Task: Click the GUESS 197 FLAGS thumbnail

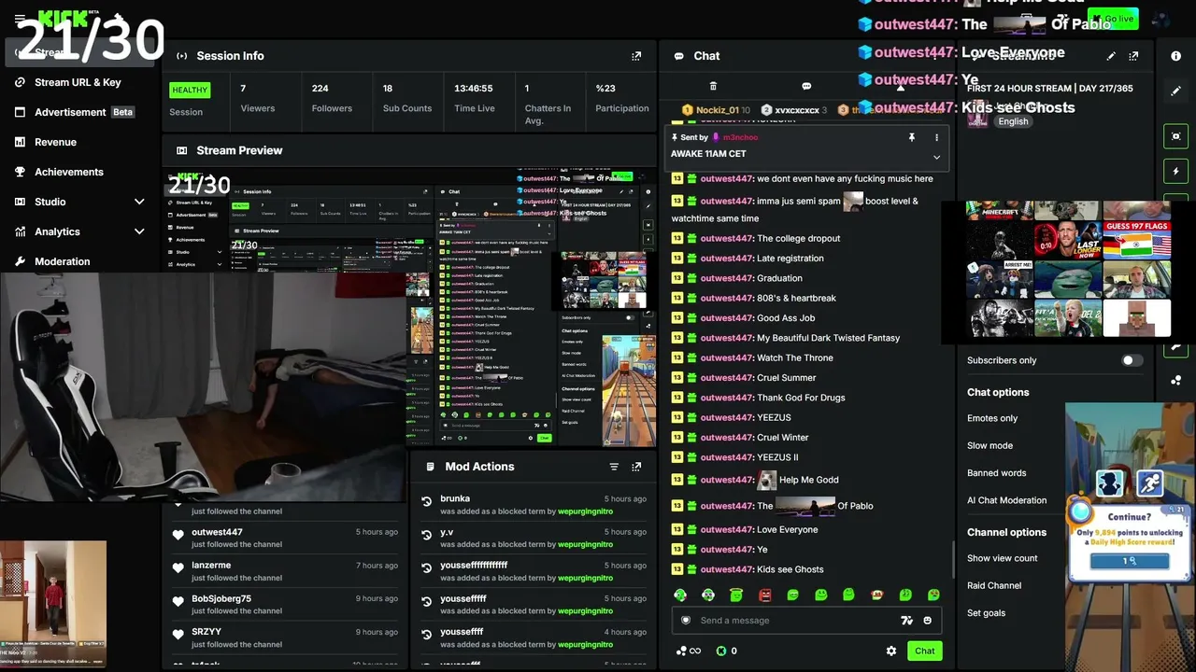Action: click(1137, 240)
